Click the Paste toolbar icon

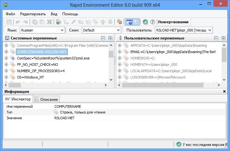42,22
